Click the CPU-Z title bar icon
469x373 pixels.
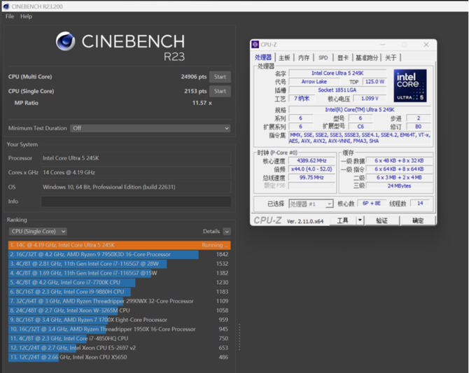click(x=255, y=45)
